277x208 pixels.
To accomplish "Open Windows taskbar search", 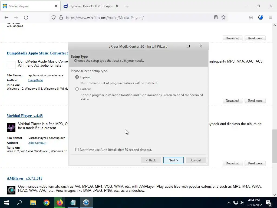I will [x=19, y=203].
